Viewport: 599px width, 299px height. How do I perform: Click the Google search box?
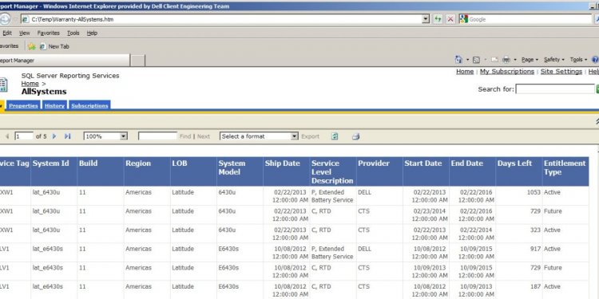(530, 19)
